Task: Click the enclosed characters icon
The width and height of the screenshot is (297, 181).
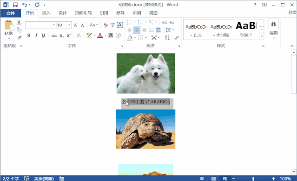Action: point(118,35)
